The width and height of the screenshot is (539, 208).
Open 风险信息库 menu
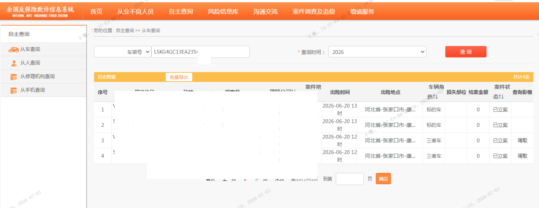click(223, 12)
